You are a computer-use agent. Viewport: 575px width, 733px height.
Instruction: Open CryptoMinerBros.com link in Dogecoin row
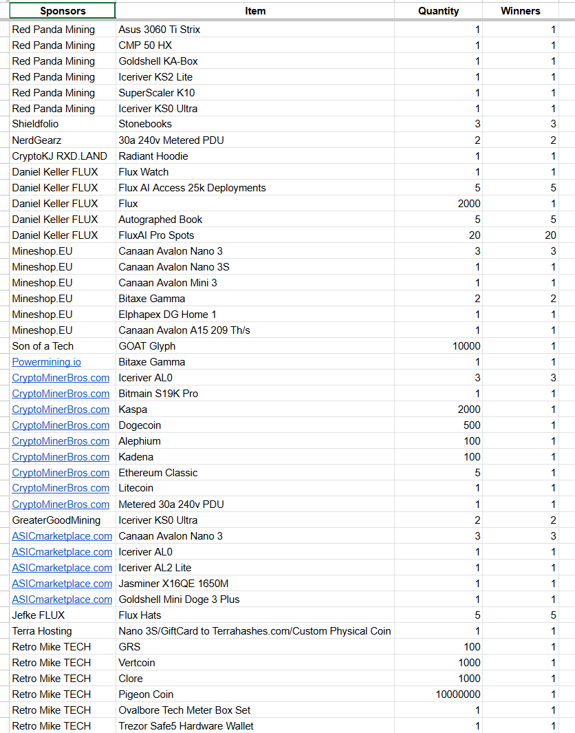tap(61, 425)
